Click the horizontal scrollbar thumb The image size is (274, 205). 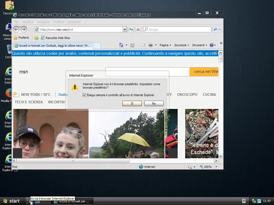[73, 160]
